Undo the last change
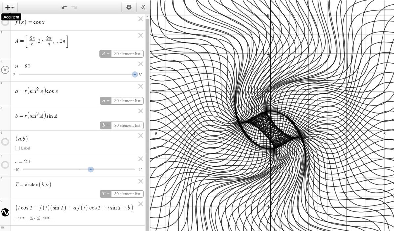Viewport: 394px width, 231px height. tap(65, 7)
